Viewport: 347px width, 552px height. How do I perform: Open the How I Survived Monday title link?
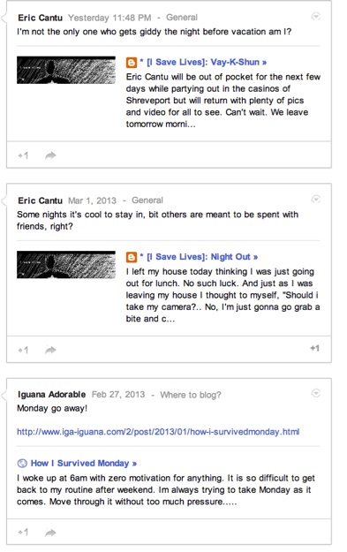(83, 464)
